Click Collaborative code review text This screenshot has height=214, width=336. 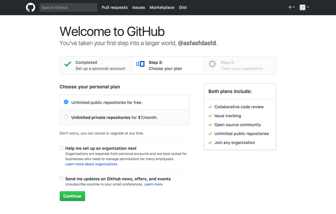[x=239, y=107]
